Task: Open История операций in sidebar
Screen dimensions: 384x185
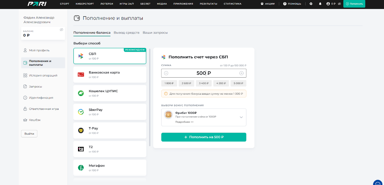Action: tap(43, 75)
